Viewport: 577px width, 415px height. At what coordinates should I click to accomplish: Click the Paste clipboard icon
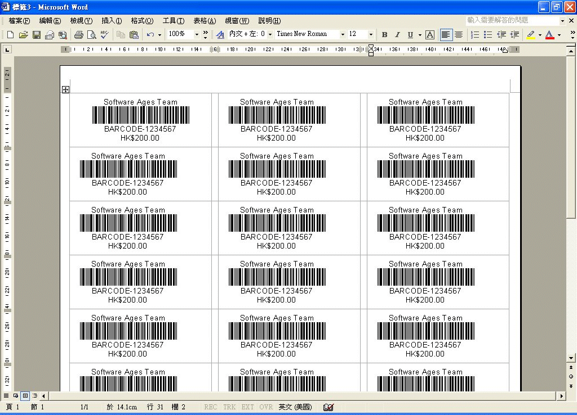click(x=134, y=35)
